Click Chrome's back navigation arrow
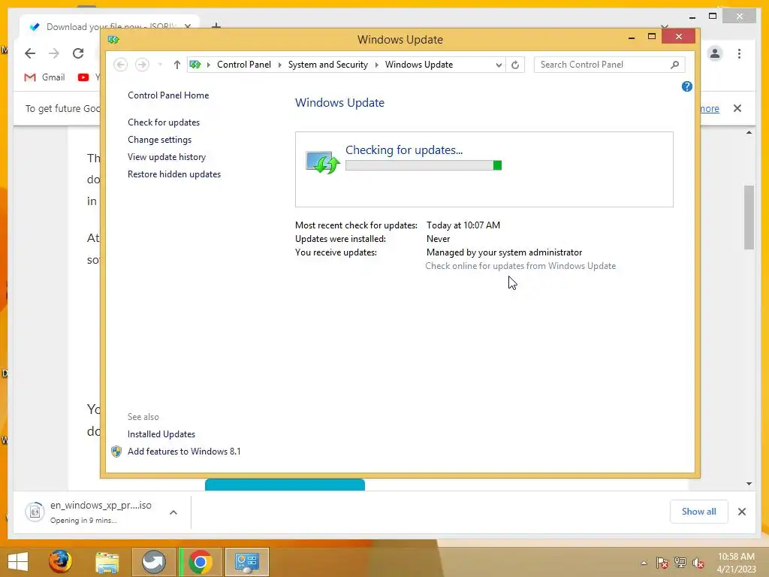The image size is (769, 577). pyautogui.click(x=30, y=53)
